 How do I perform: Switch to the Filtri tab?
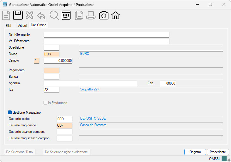tap(9, 26)
